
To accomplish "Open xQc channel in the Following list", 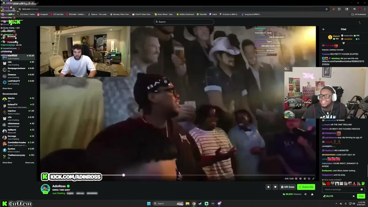I will click(18, 63).
